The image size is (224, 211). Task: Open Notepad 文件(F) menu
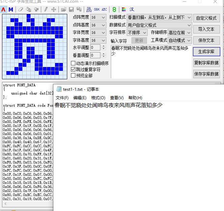click(62, 98)
